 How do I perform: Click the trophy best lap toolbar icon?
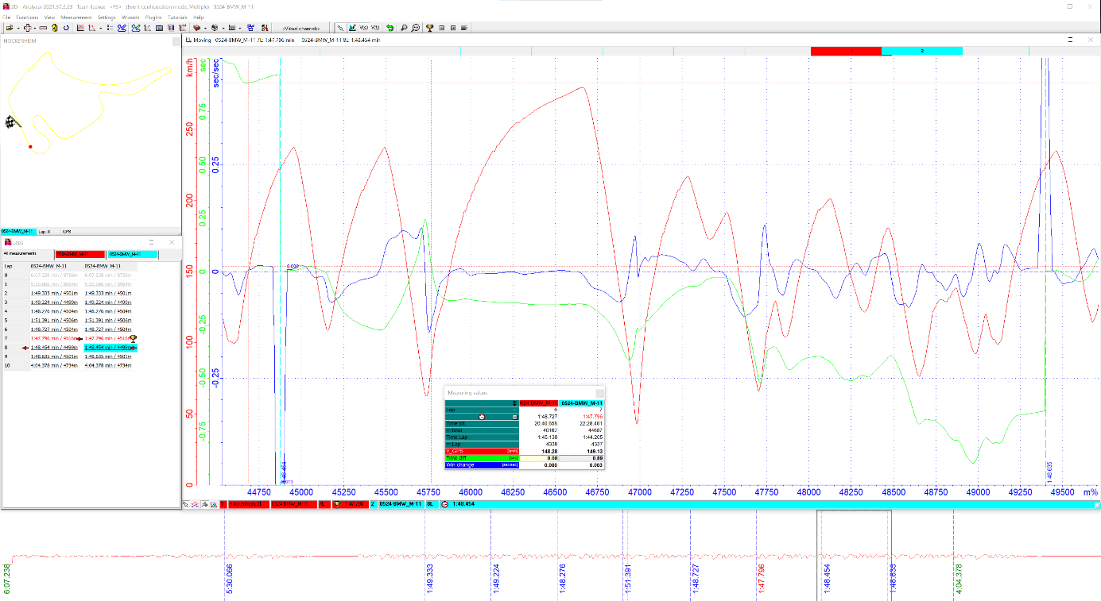429,28
